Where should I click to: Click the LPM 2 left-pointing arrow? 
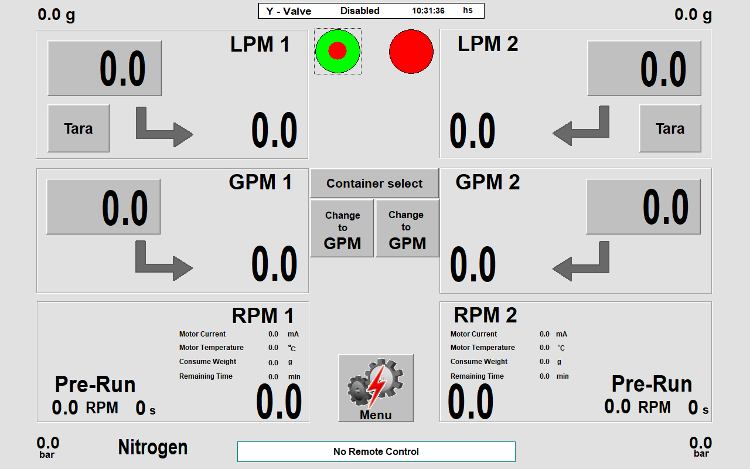(581, 128)
